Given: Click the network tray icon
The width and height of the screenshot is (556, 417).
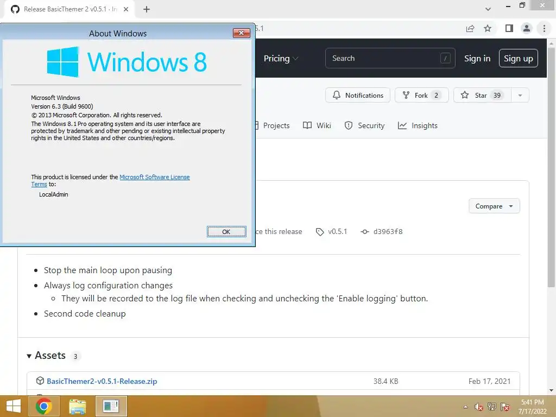Looking at the screenshot, I should [492, 407].
